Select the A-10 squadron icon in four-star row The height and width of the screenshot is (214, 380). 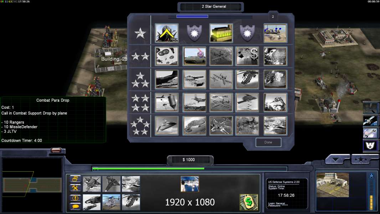(x=221, y=102)
